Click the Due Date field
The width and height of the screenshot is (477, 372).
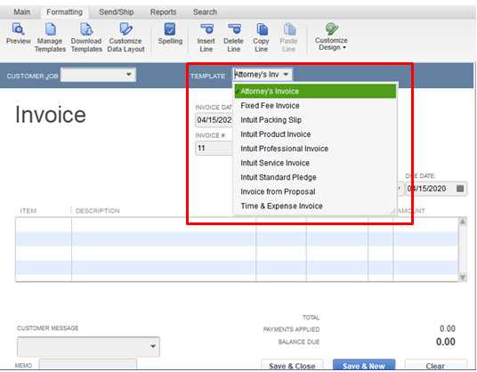436,189
